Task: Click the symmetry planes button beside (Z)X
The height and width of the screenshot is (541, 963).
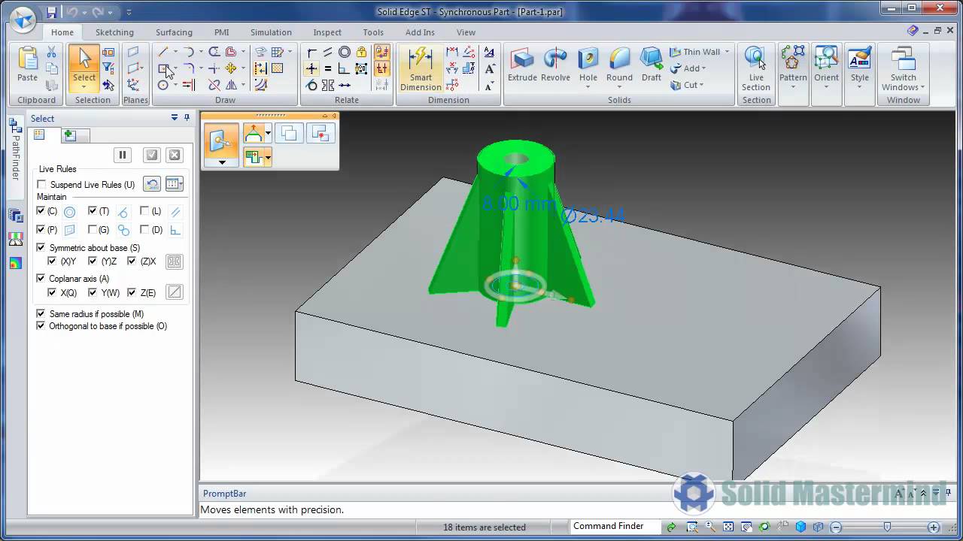Action: pyautogui.click(x=175, y=261)
